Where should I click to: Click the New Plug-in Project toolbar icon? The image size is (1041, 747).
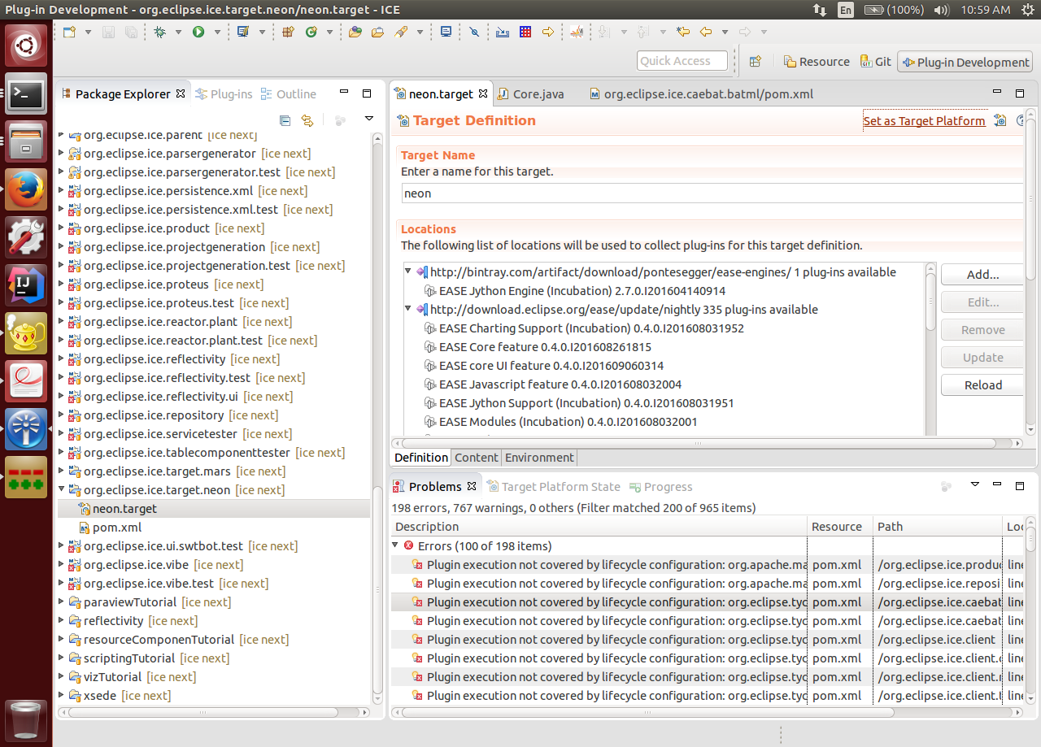click(287, 32)
